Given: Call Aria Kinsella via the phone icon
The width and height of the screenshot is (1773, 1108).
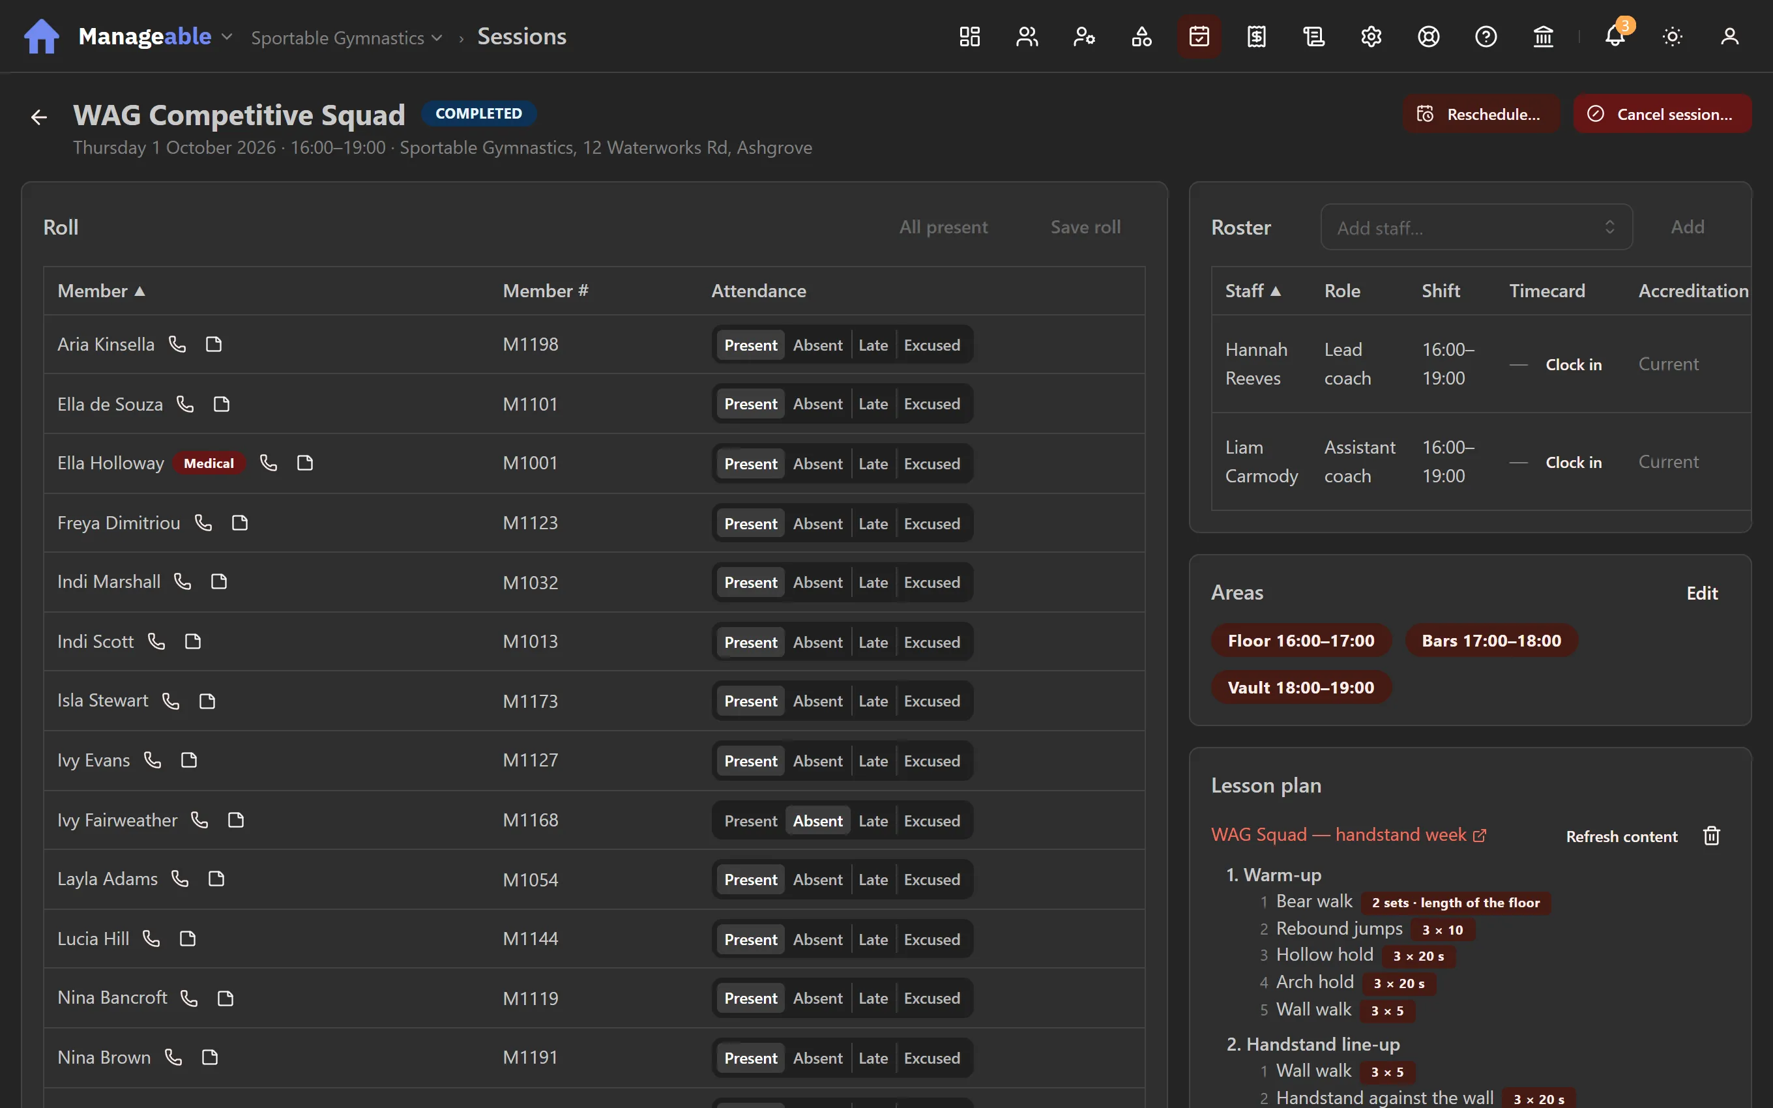Looking at the screenshot, I should [177, 344].
